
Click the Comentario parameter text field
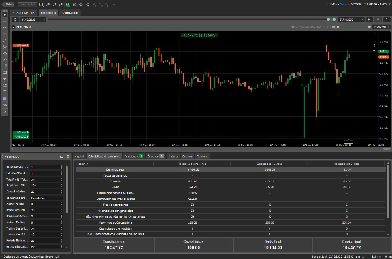[x=47, y=198]
